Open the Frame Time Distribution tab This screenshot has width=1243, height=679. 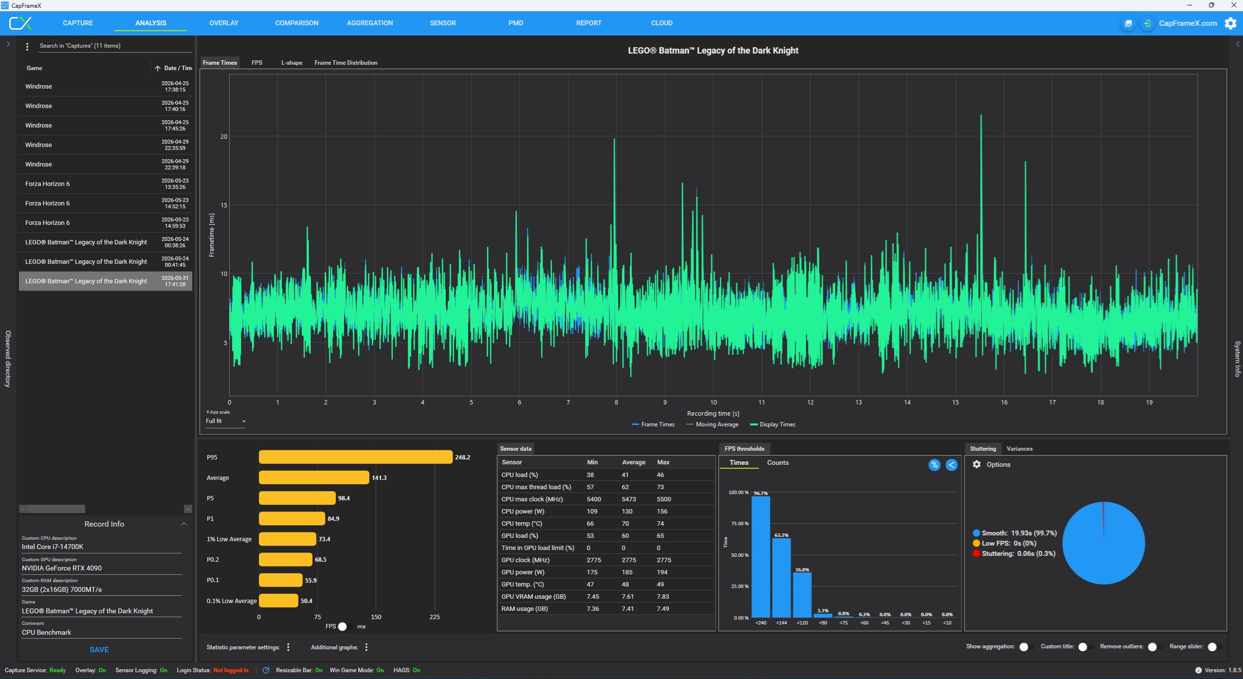346,63
